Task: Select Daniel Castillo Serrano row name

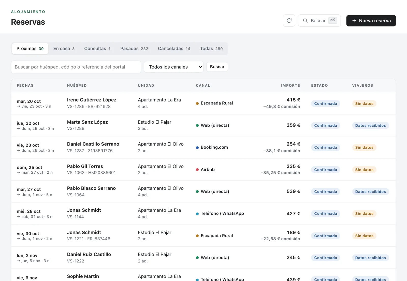Action: pos(93,144)
